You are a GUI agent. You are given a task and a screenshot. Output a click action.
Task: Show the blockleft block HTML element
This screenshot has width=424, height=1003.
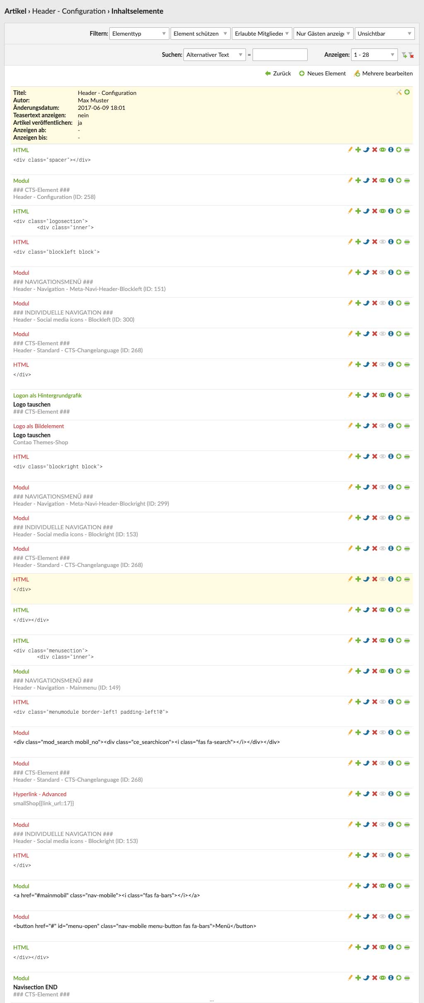[383, 242]
